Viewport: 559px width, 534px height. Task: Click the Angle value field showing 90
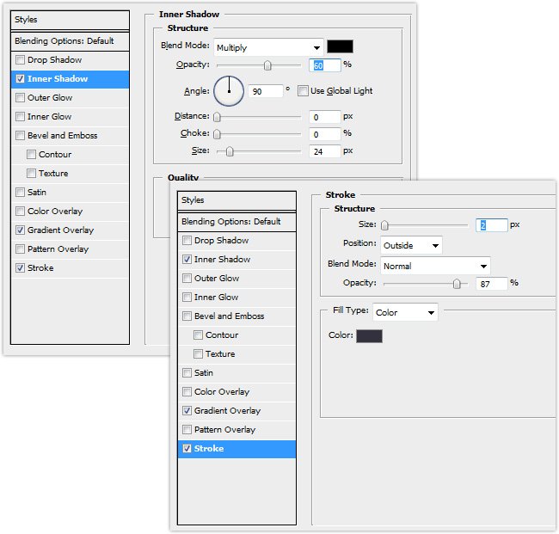266,91
